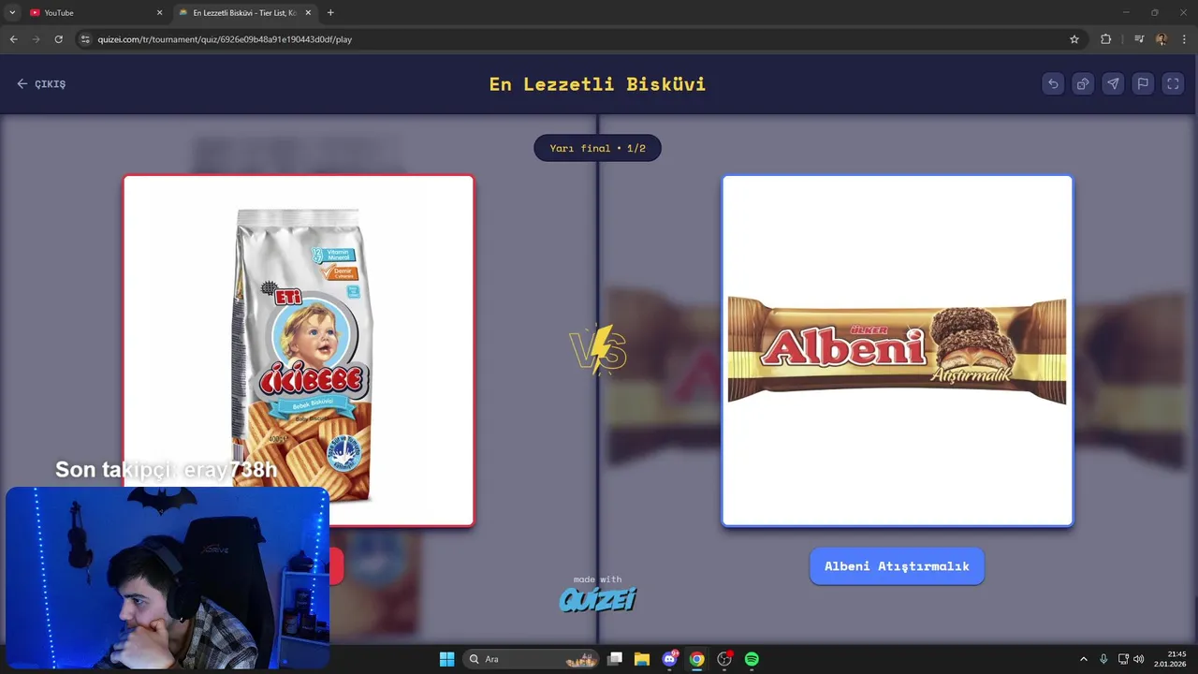The width and height of the screenshot is (1198, 674).
Task: Click the undo last choice icon
Action: (1053, 83)
